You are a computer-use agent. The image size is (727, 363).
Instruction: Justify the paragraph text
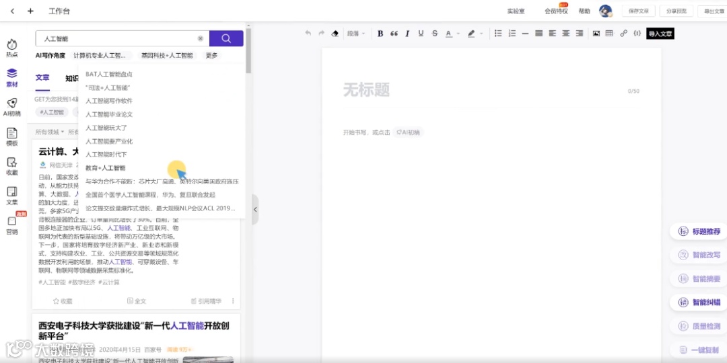click(539, 34)
